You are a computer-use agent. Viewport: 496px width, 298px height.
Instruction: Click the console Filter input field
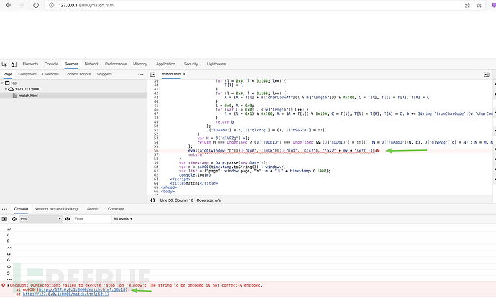tap(86, 218)
